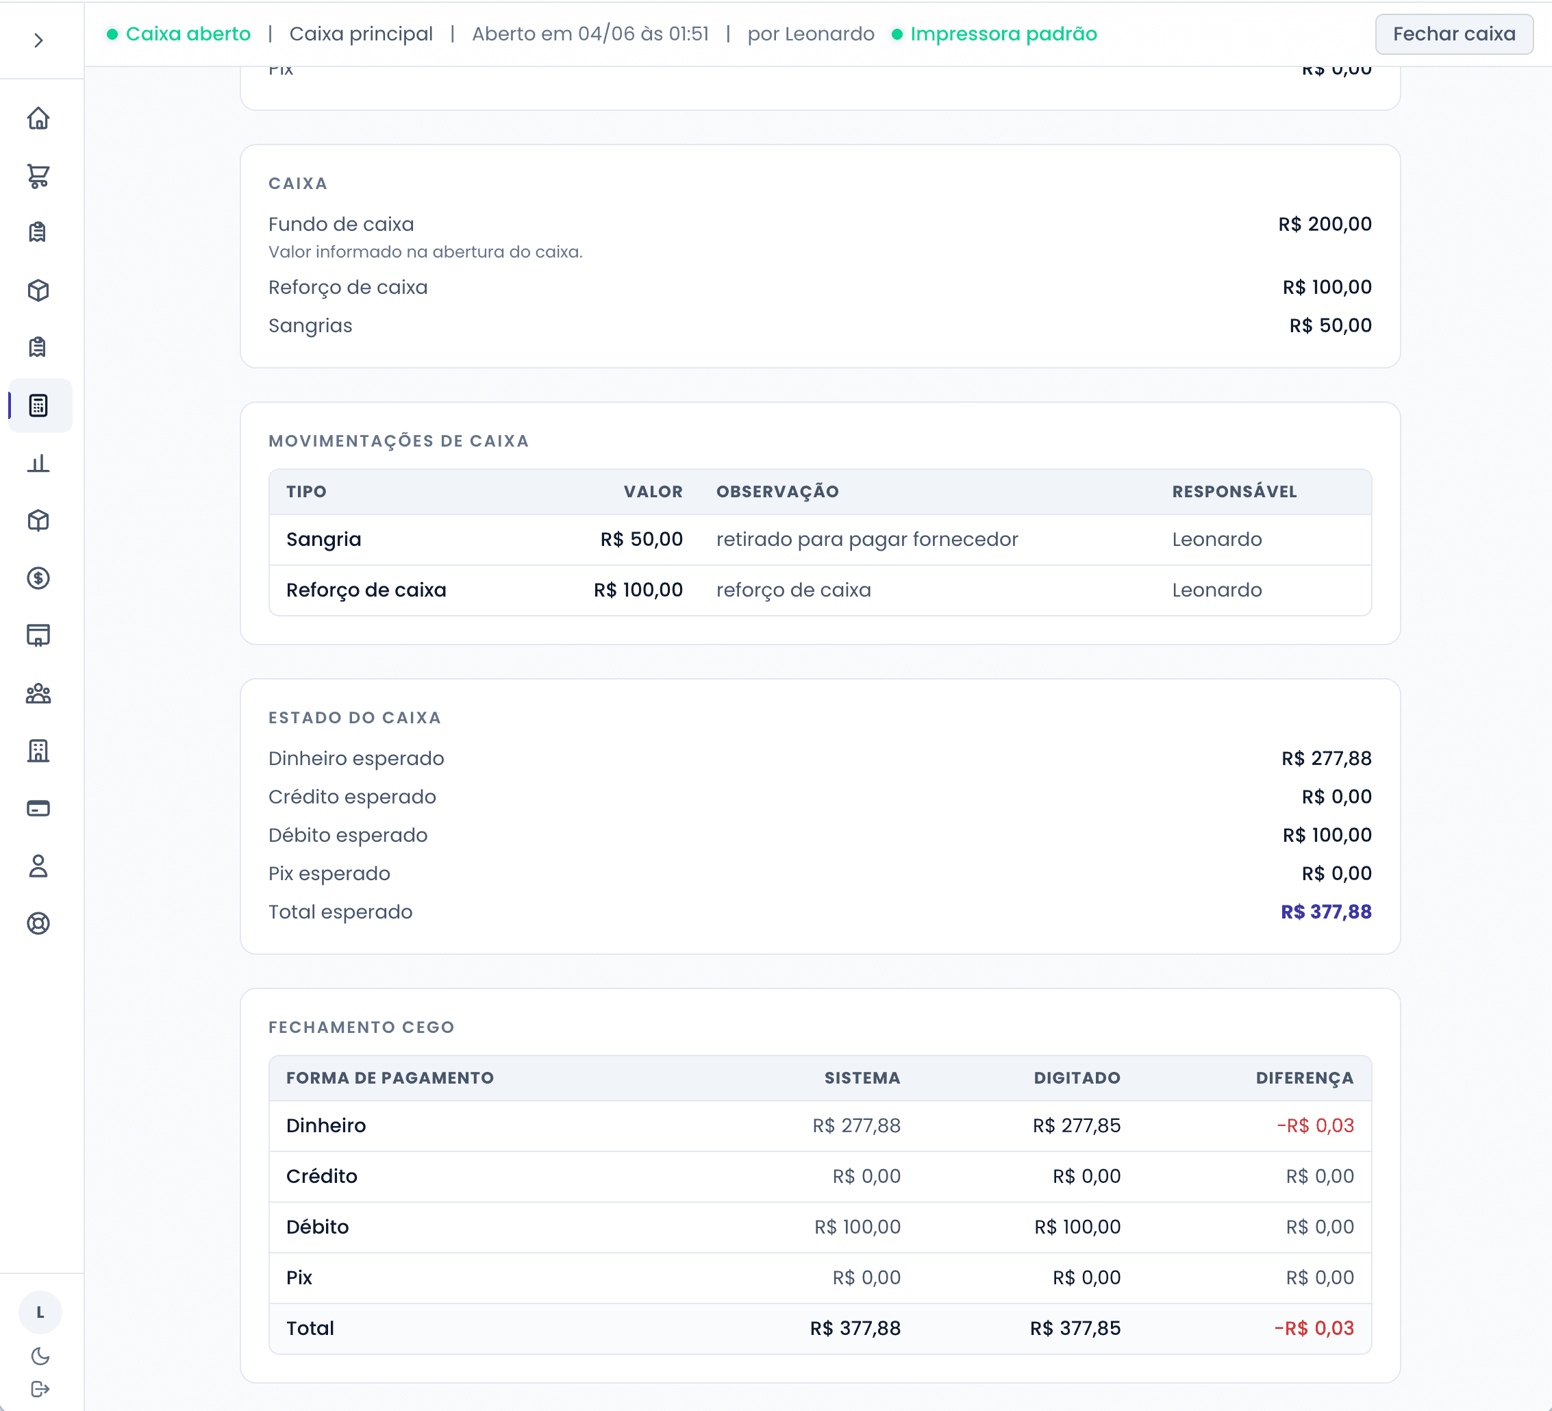
Task: Open the shopping cart sales icon
Action: (38, 176)
